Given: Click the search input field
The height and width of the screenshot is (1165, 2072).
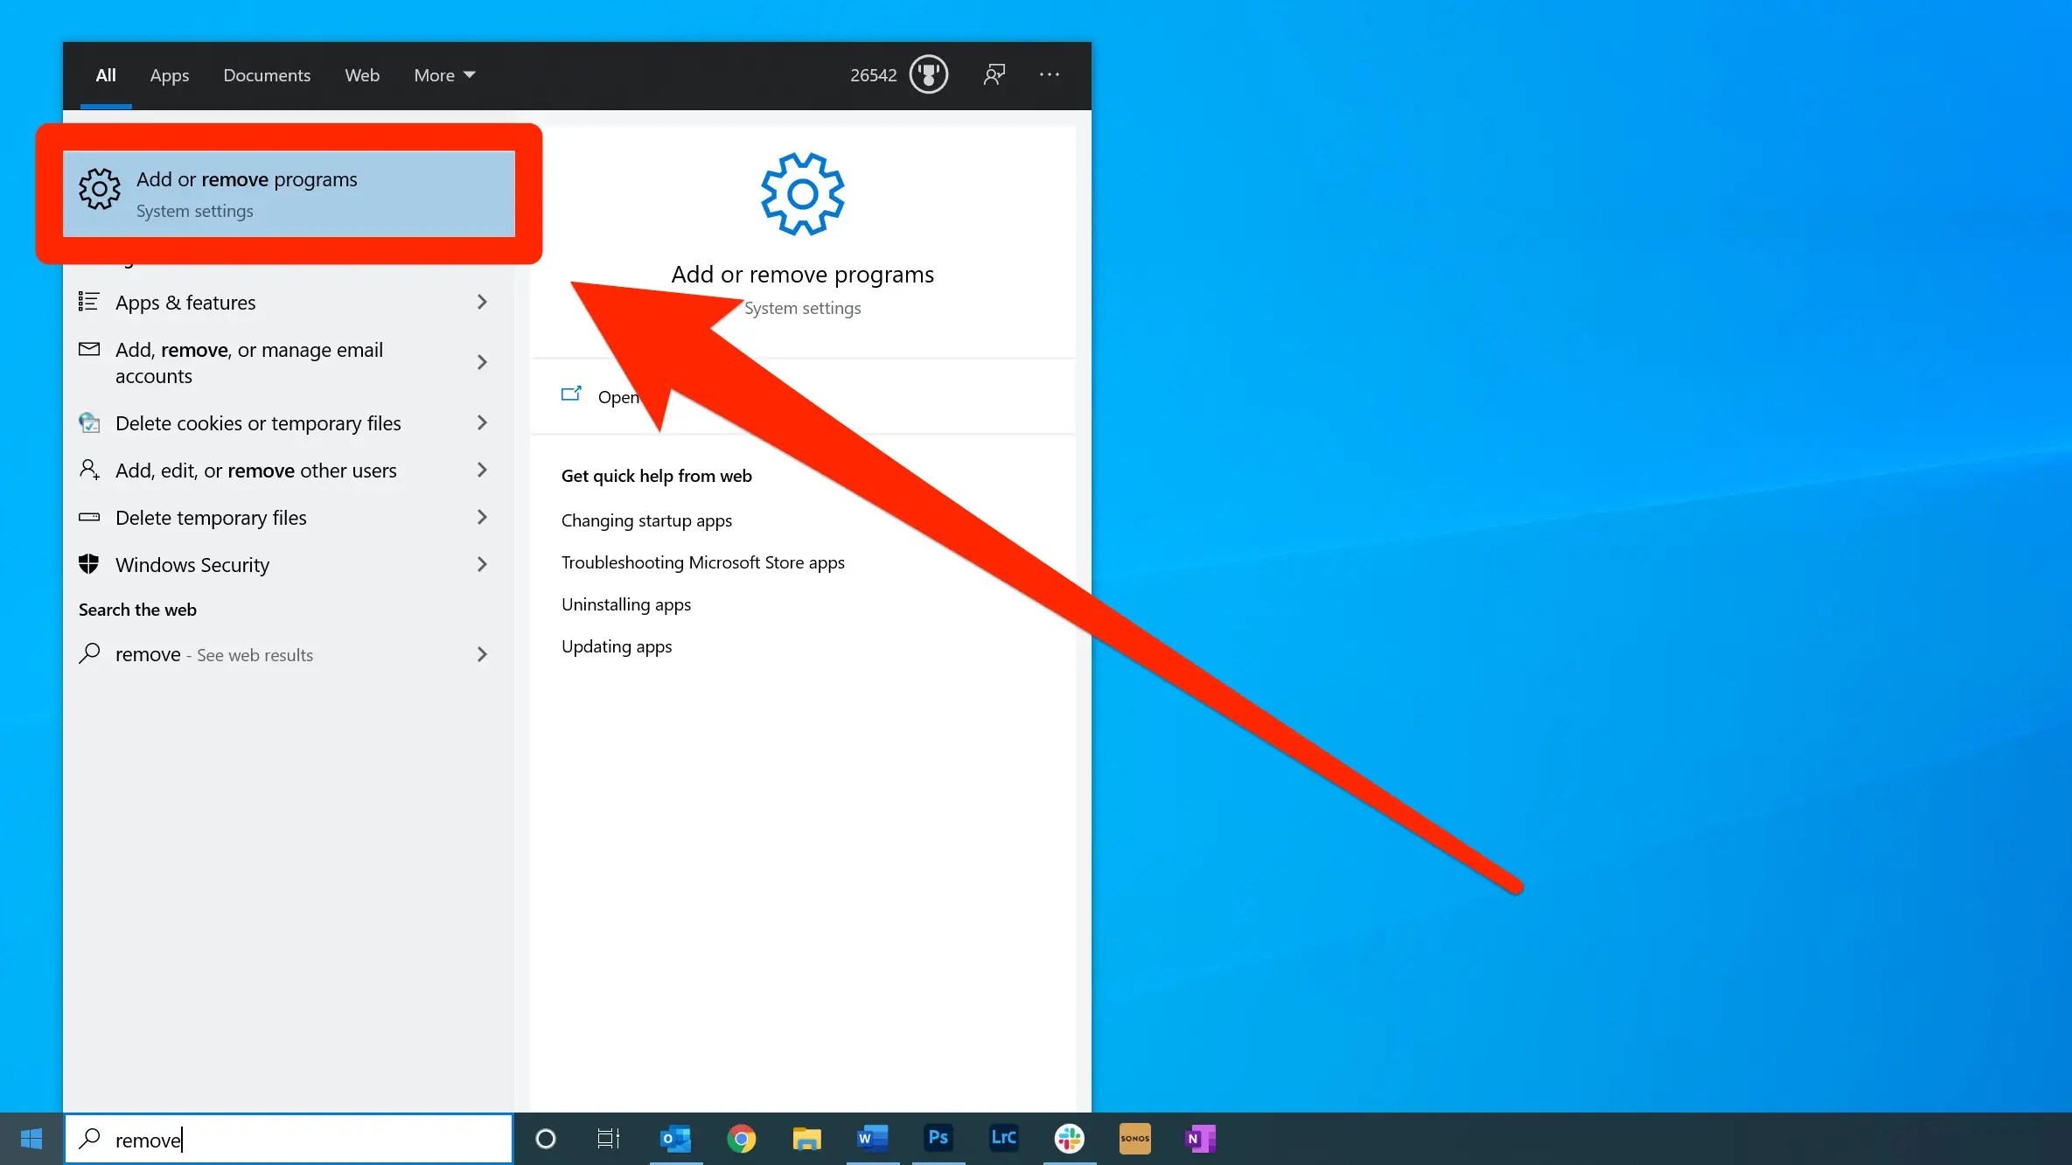Looking at the screenshot, I should pos(289,1139).
